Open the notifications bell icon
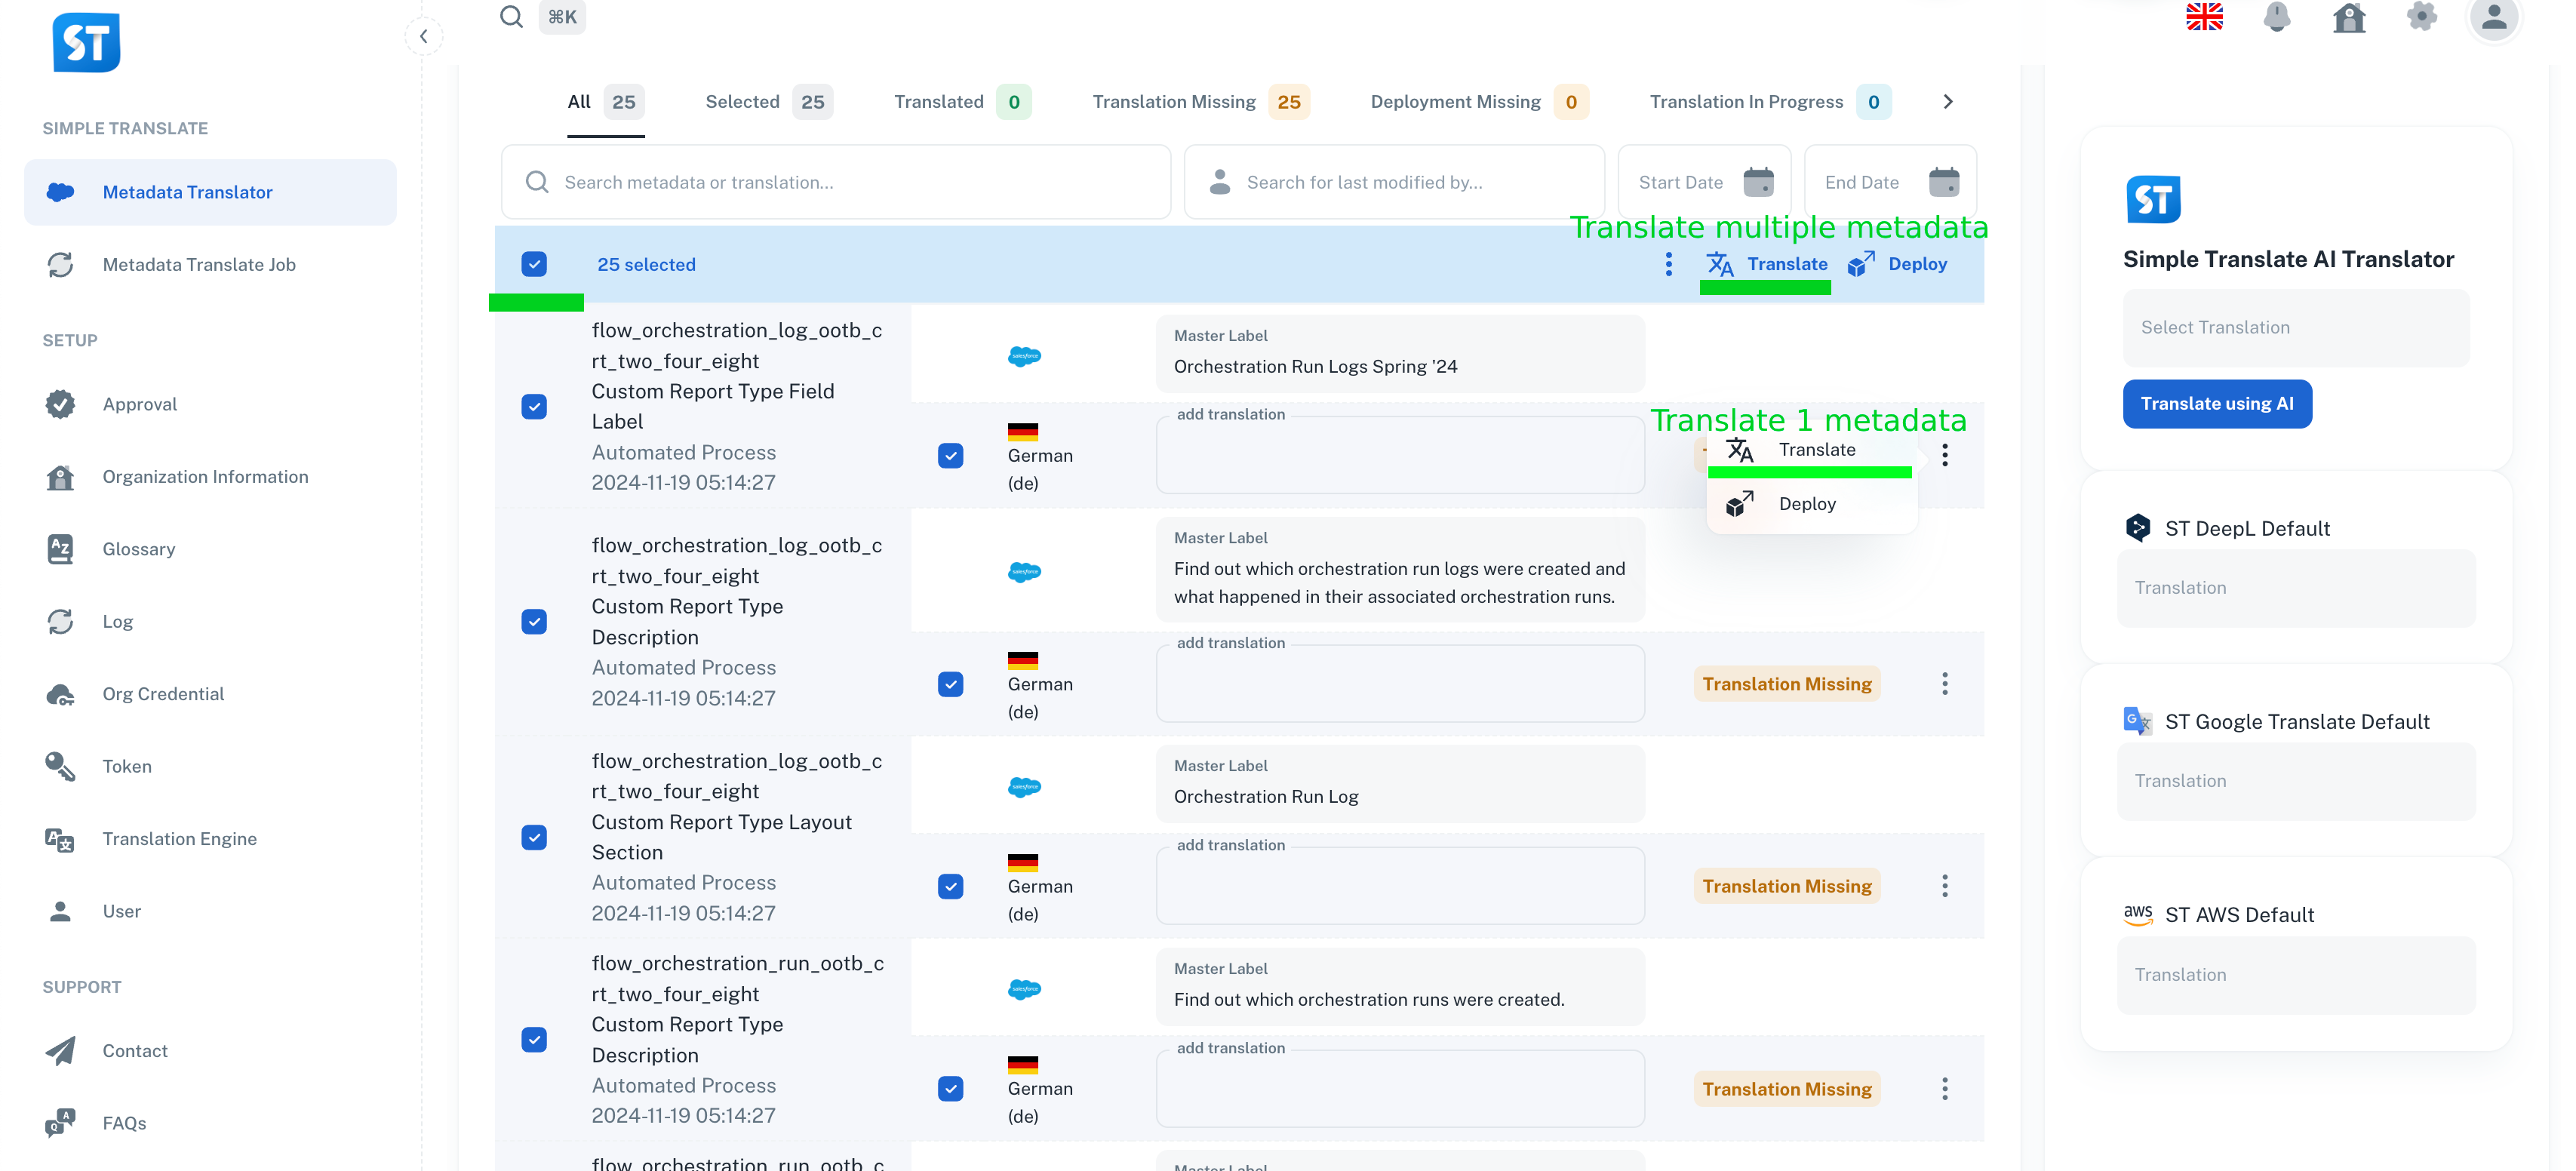 [x=2277, y=17]
